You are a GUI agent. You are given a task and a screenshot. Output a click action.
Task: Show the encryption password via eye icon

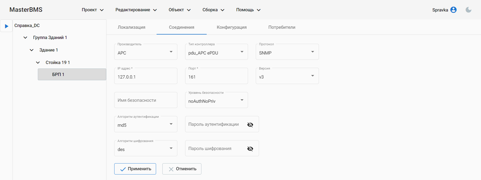pyautogui.click(x=250, y=149)
